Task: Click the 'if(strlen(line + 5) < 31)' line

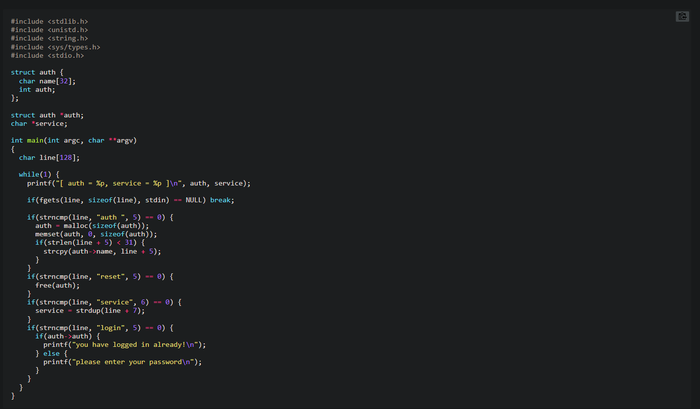Action: (x=90, y=243)
